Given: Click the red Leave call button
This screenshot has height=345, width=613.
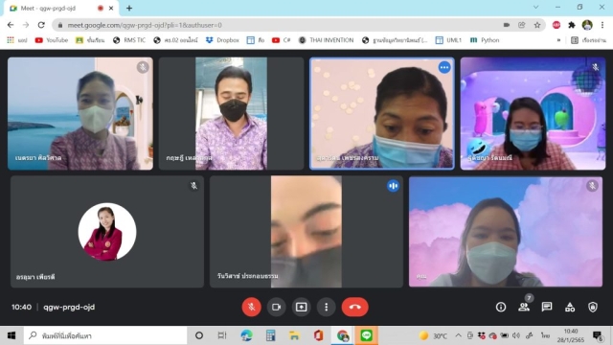Looking at the screenshot, I should click(x=355, y=307).
